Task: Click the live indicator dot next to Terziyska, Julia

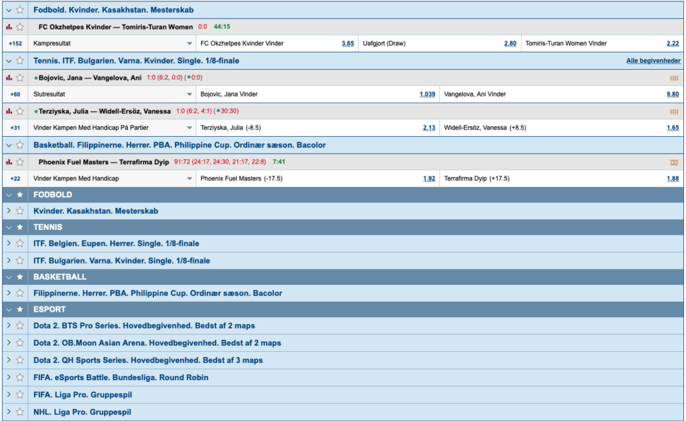Action: click(38, 110)
